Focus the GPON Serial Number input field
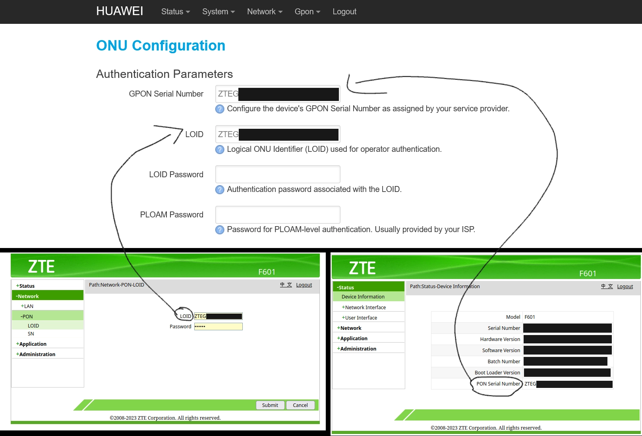Image resolution: width=642 pixels, height=436 pixels. coord(278,94)
